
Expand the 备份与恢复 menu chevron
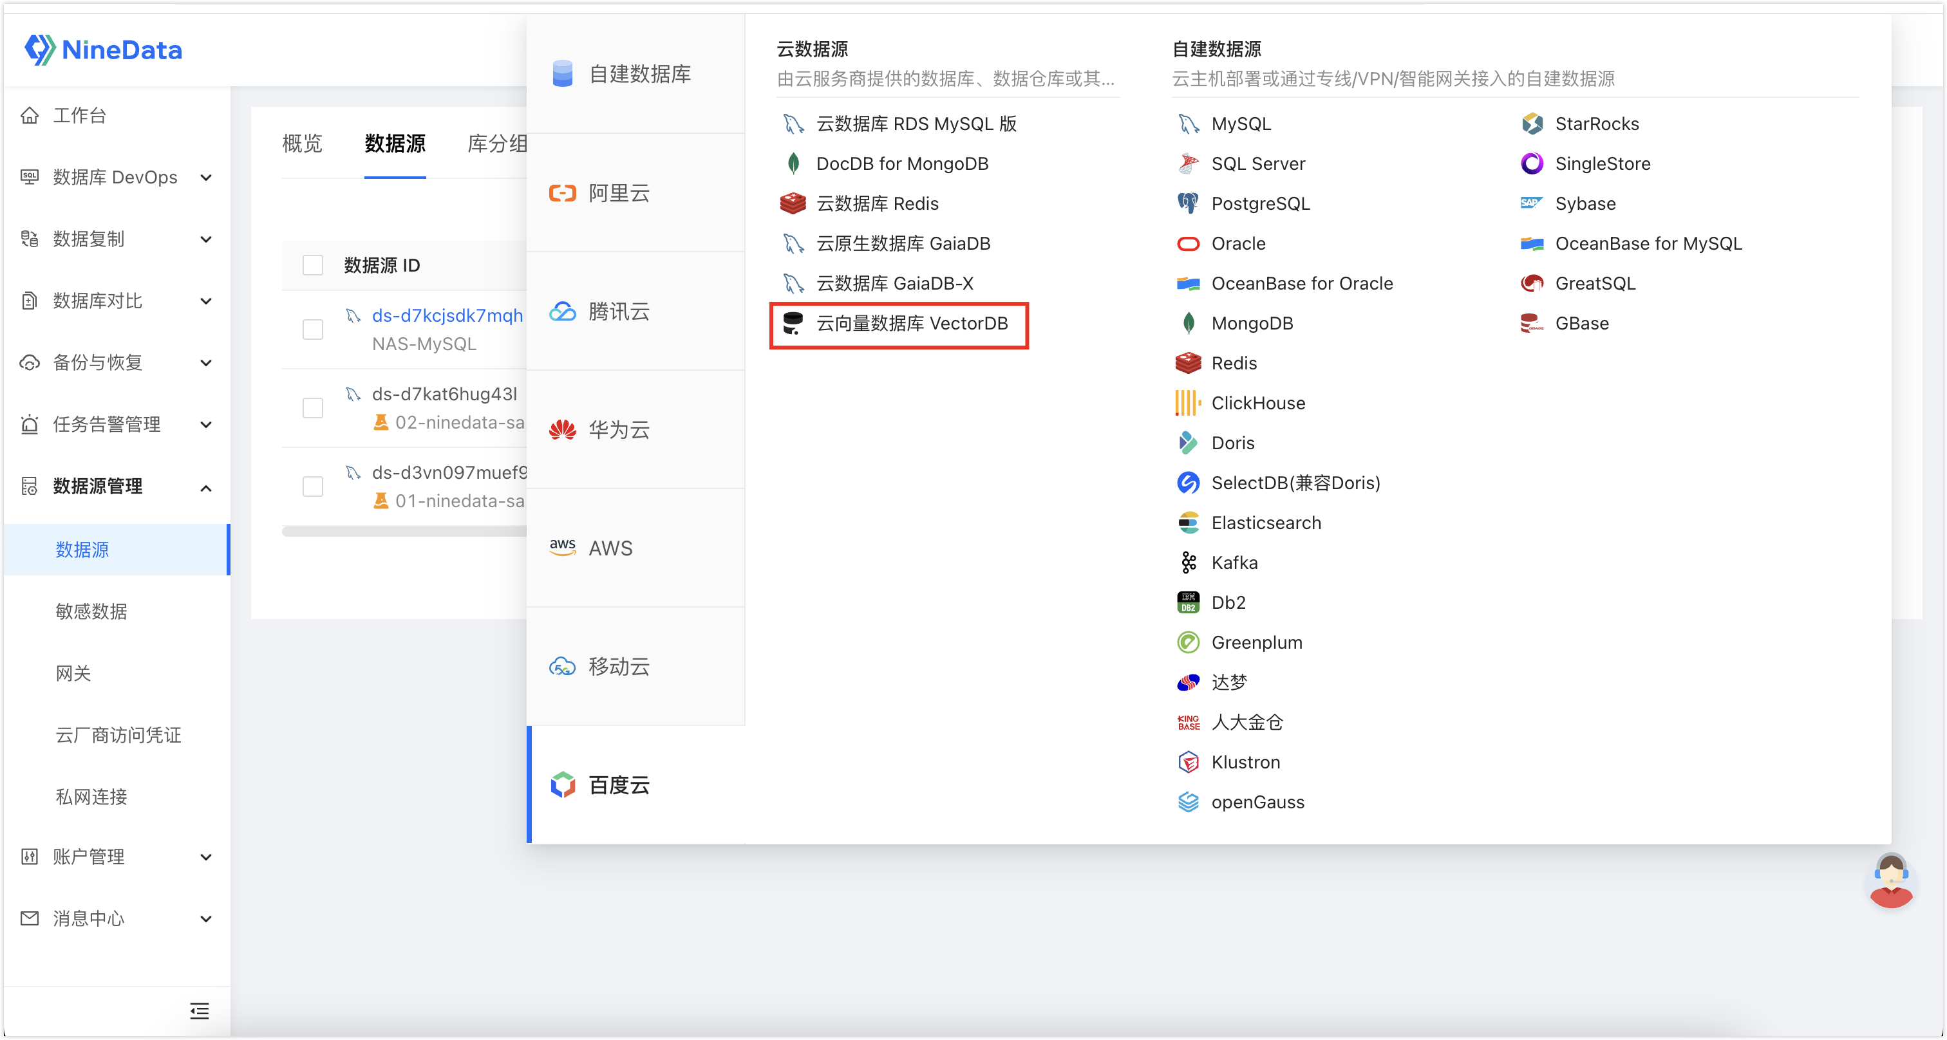(x=205, y=363)
